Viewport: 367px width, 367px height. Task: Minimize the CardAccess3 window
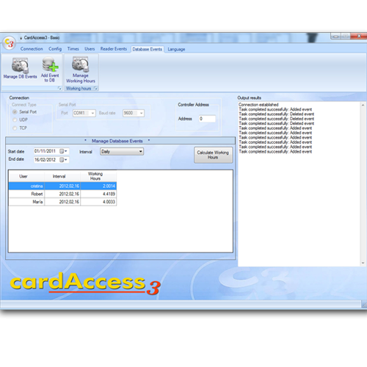[x=336, y=37]
